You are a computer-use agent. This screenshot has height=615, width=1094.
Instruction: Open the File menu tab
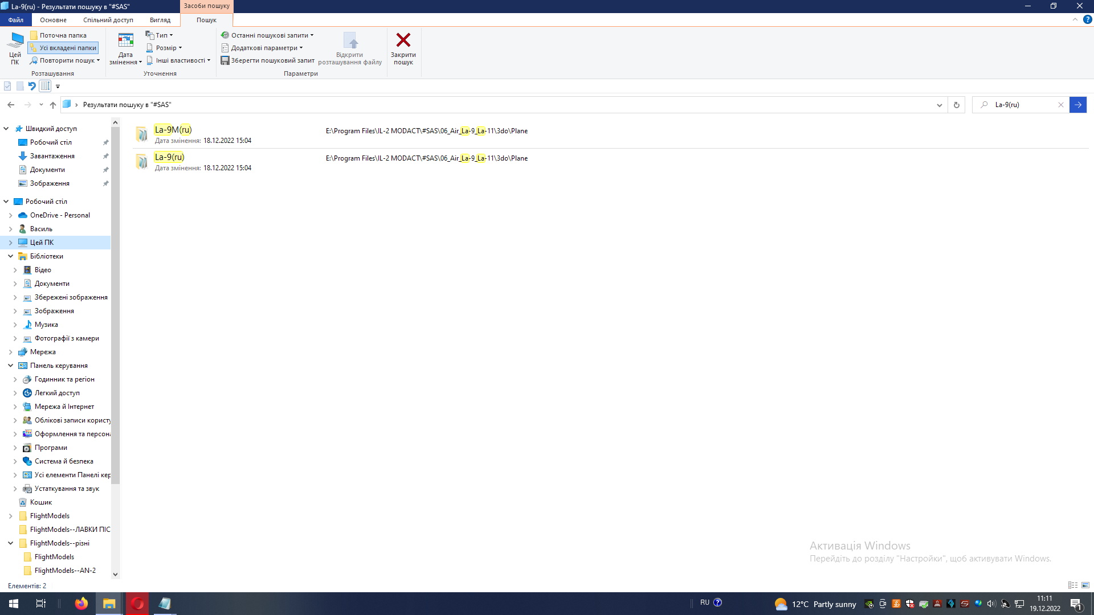coord(16,20)
